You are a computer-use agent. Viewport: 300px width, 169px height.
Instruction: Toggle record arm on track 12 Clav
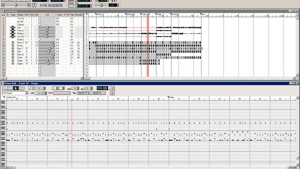point(7,52)
